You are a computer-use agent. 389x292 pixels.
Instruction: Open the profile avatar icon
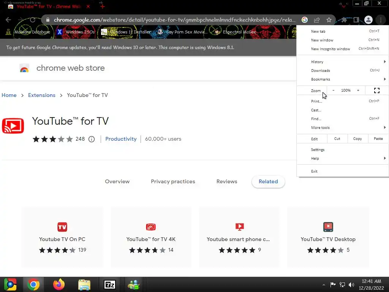[x=368, y=20]
